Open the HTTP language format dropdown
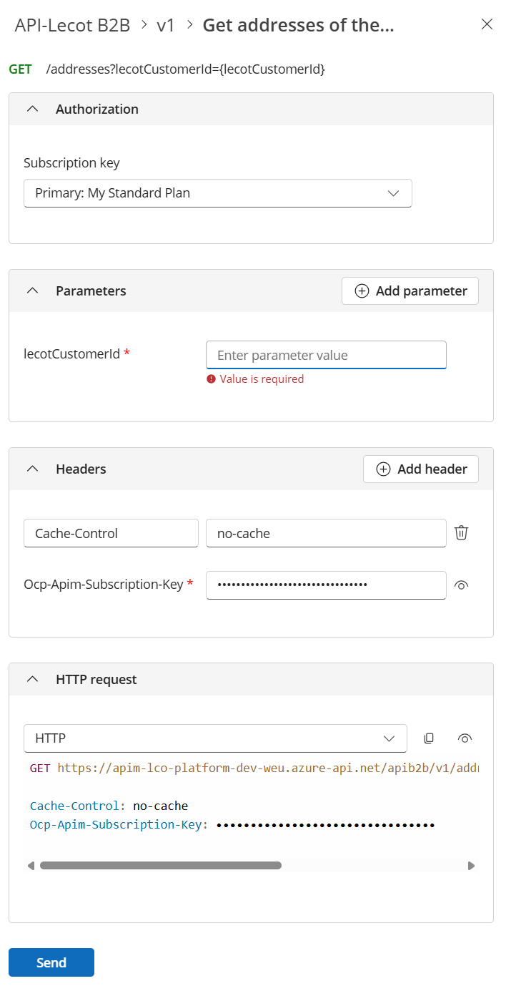Viewport: 506px width, 986px height. coord(215,738)
